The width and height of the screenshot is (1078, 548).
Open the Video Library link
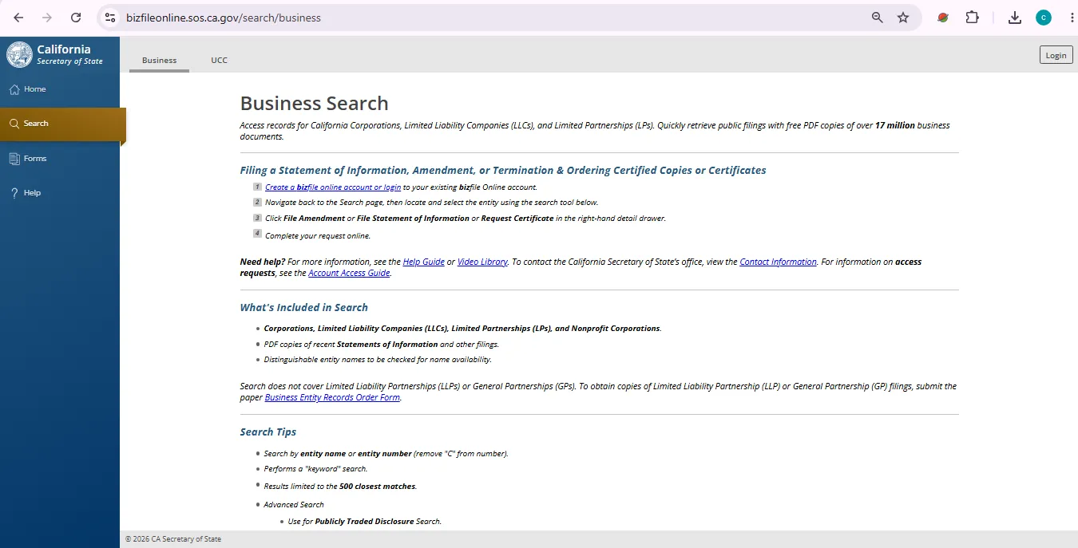(x=482, y=262)
